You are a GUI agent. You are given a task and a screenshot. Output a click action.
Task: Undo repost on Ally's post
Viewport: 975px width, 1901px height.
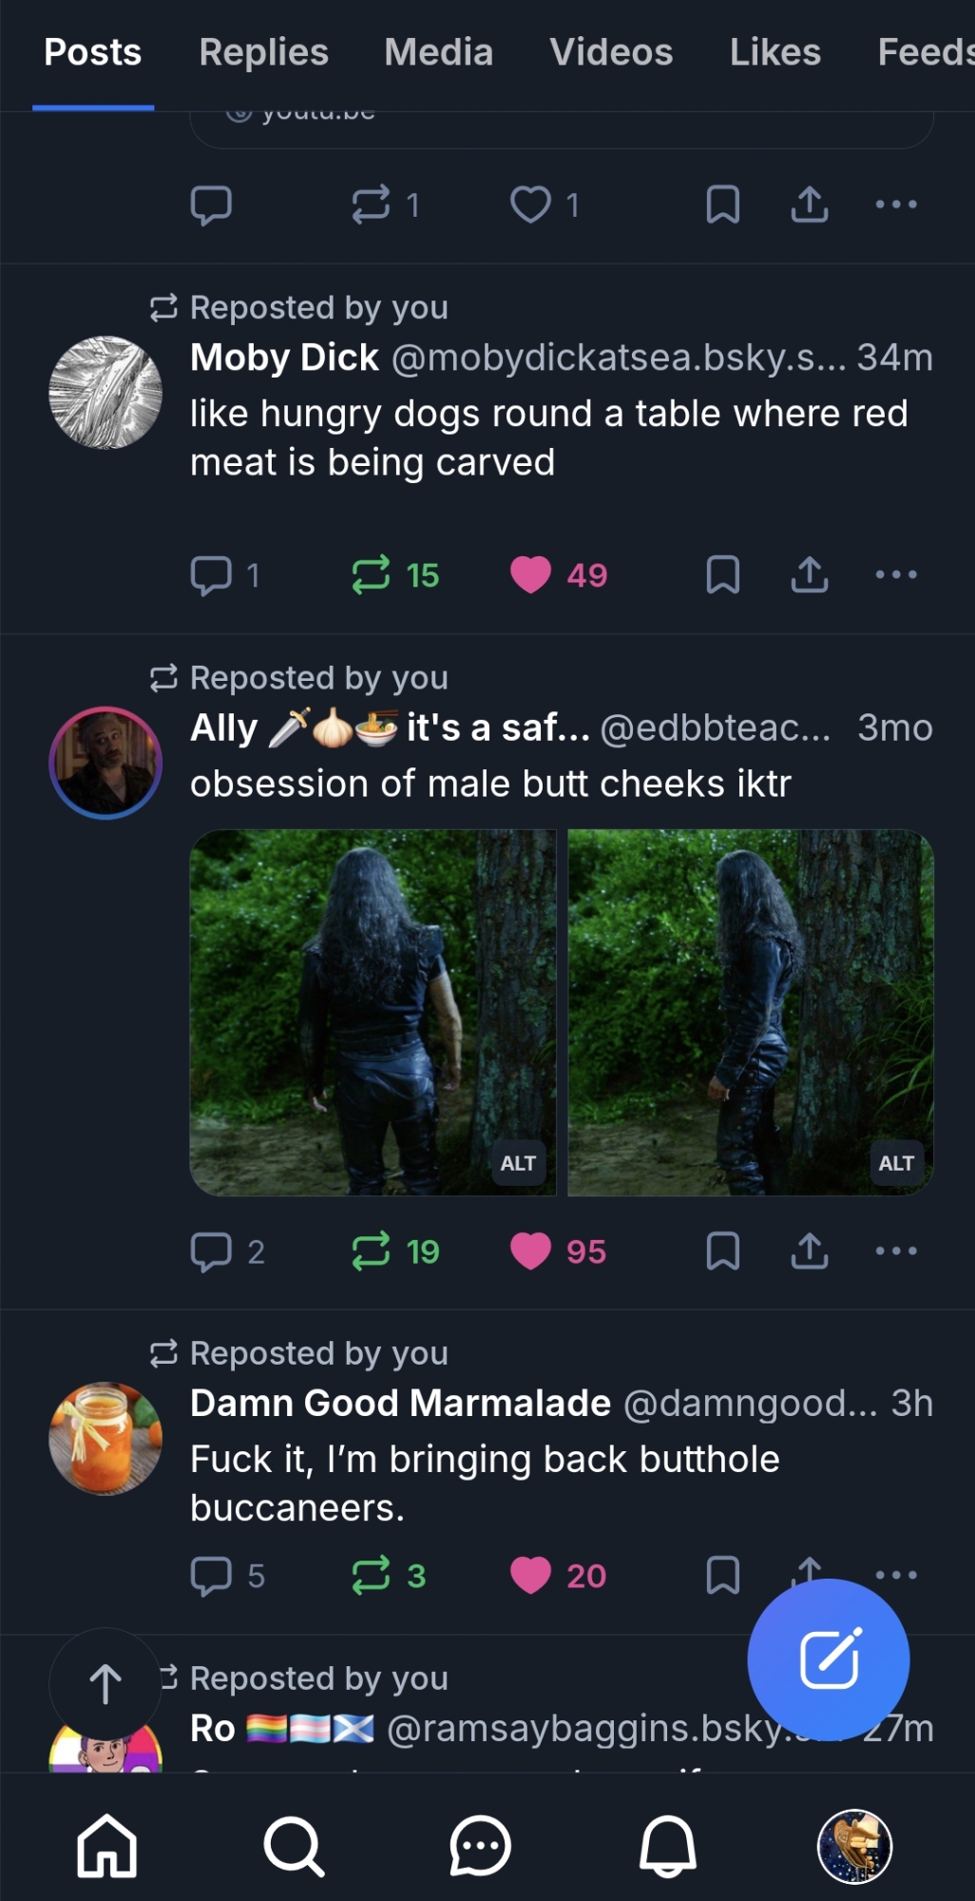tap(371, 1251)
